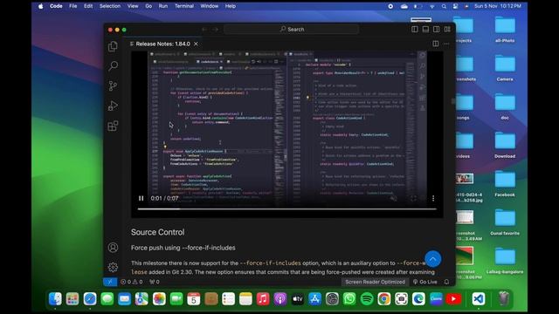
Task: Open the Wi-Fi menu bar icon
Action: point(432,6)
